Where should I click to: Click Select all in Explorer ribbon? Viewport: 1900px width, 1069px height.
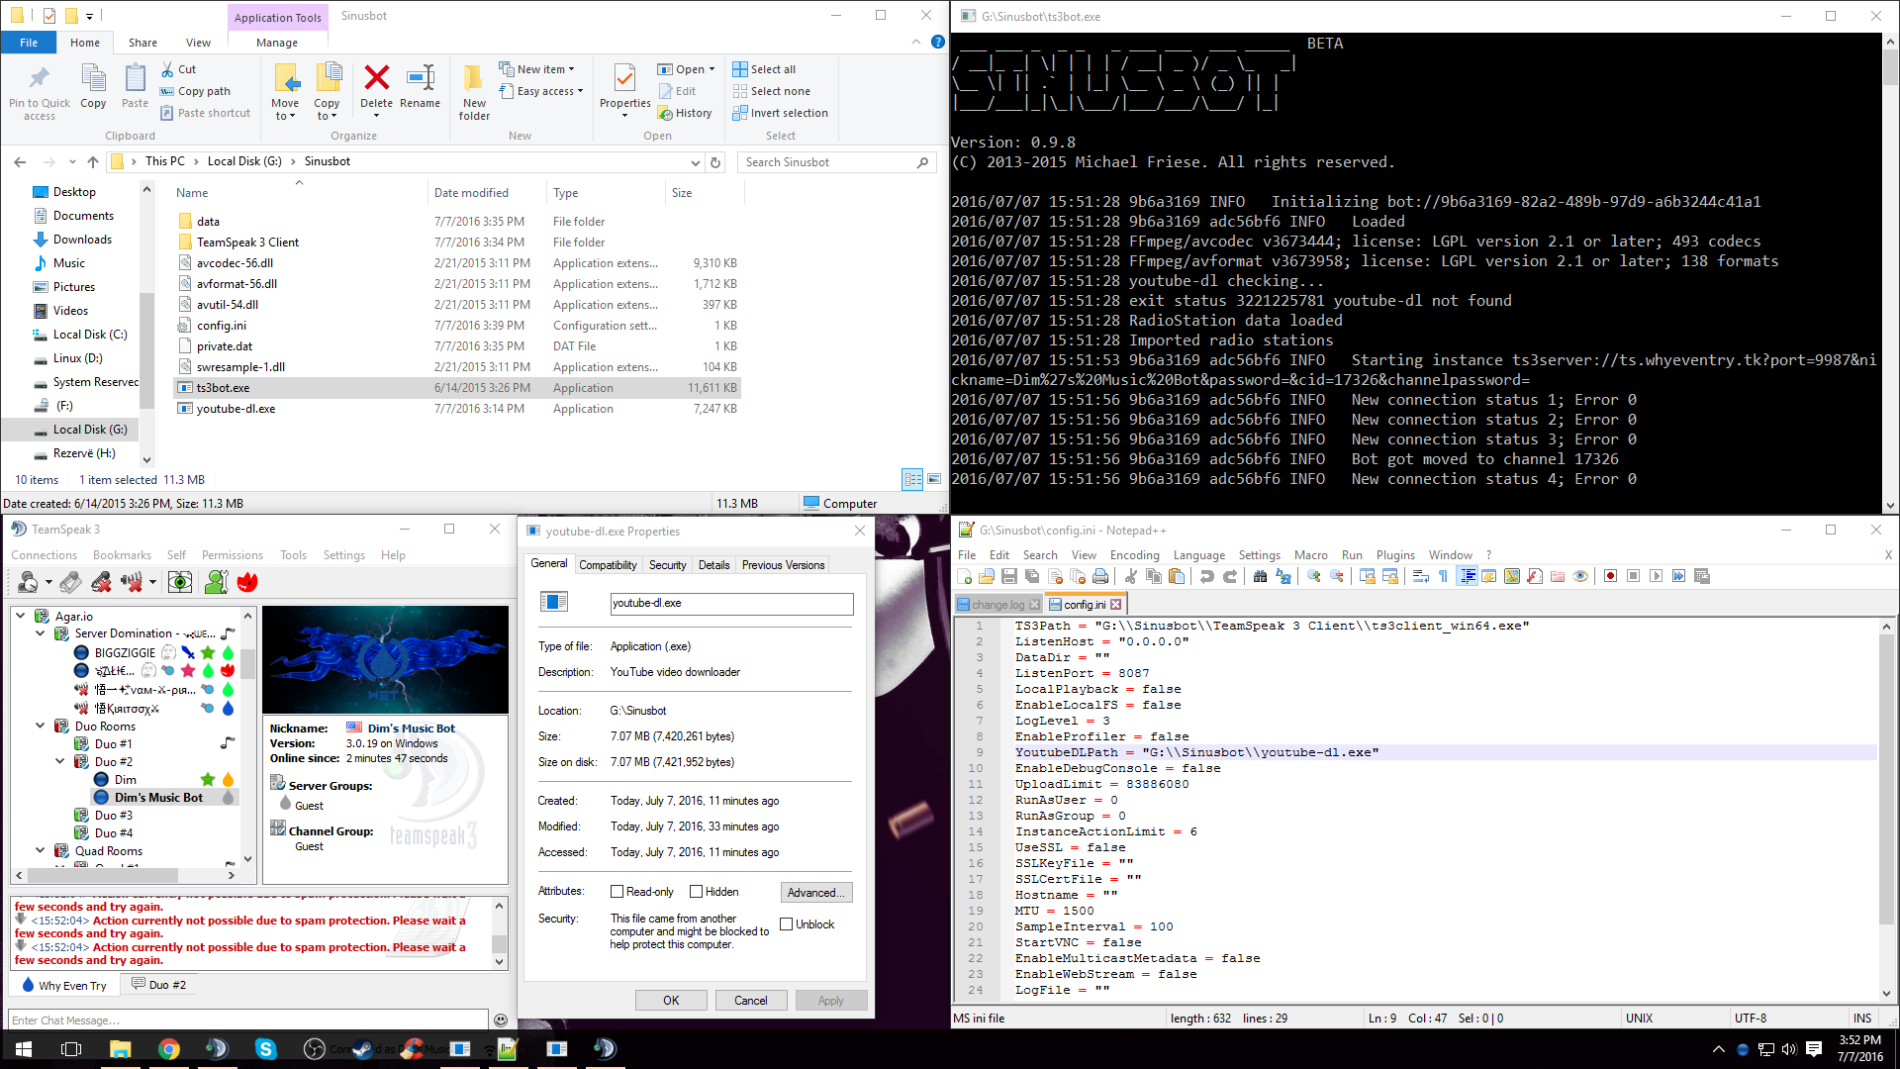764,69
